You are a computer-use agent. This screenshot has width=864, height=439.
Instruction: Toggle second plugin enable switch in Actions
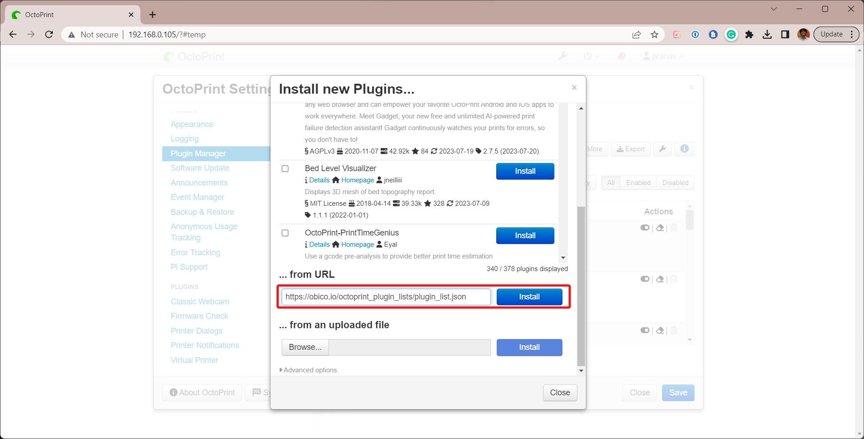click(645, 279)
